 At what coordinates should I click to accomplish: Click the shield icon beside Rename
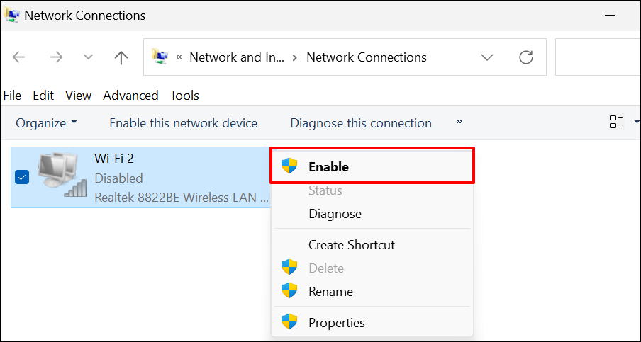[x=289, y=291]
